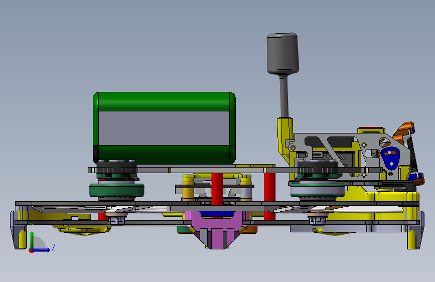435x282 pixels.
Task: Click the Z axis label
Action: [x=54, y=247]
